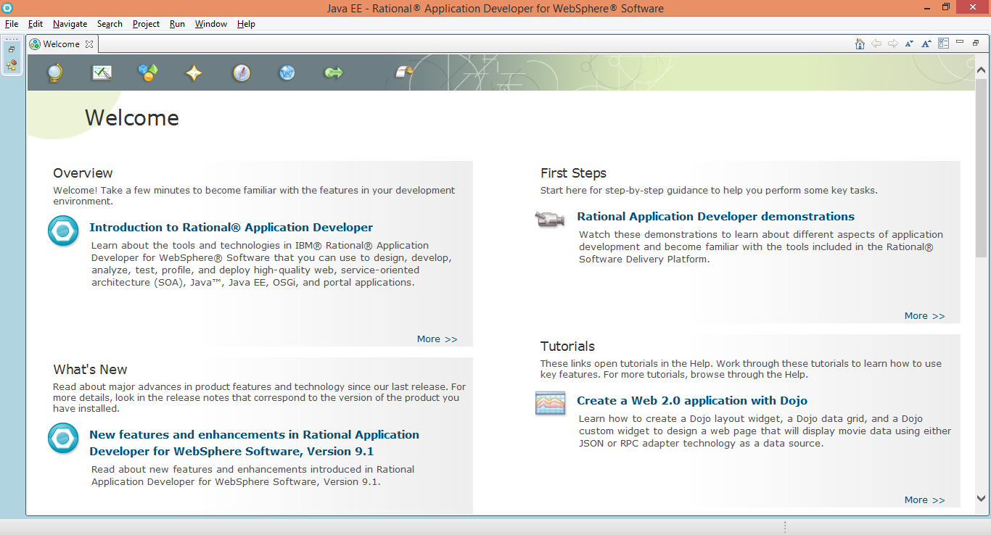Select the Welcome tab
The width and height of the screenshot is (991, 535).
[61, 44]
